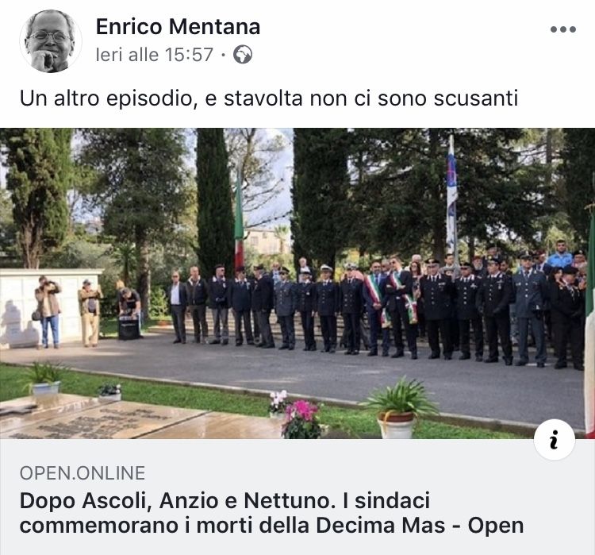Click headline line "commemorano i morti della Decima Mas"
The image size is (595, 555).
[232, 526]
